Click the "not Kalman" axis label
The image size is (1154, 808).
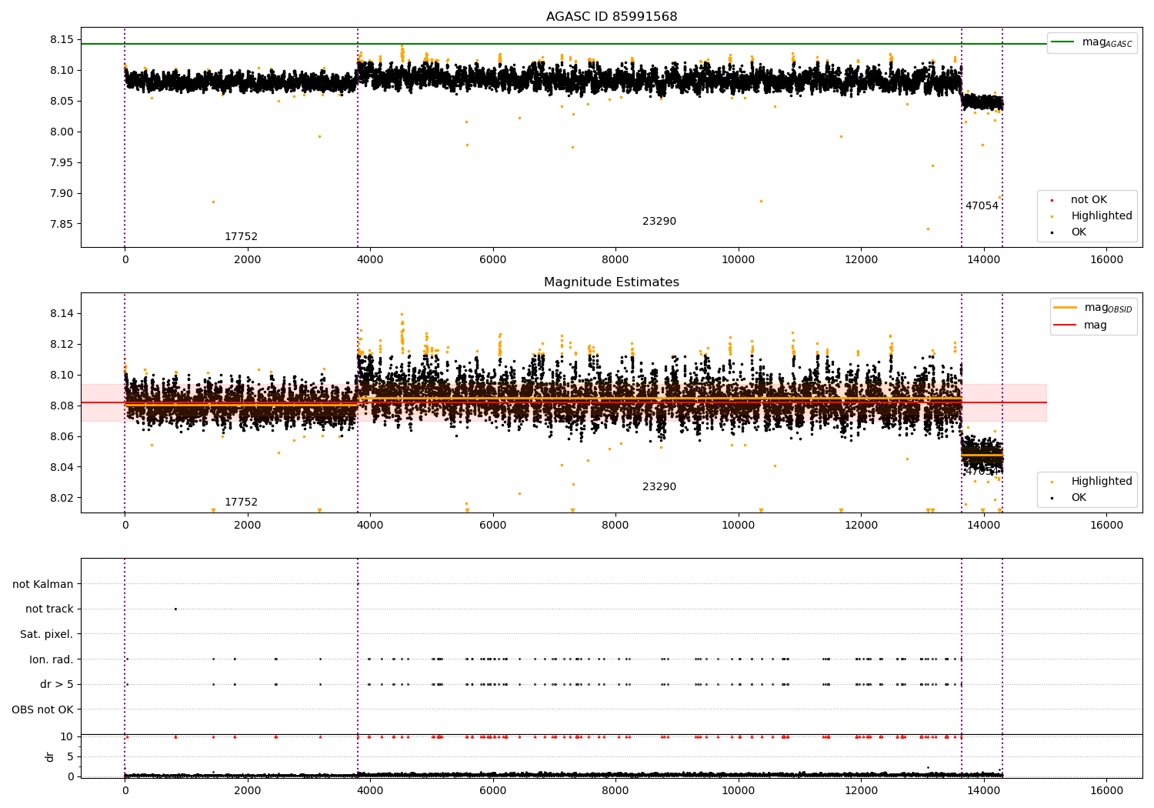43,584
